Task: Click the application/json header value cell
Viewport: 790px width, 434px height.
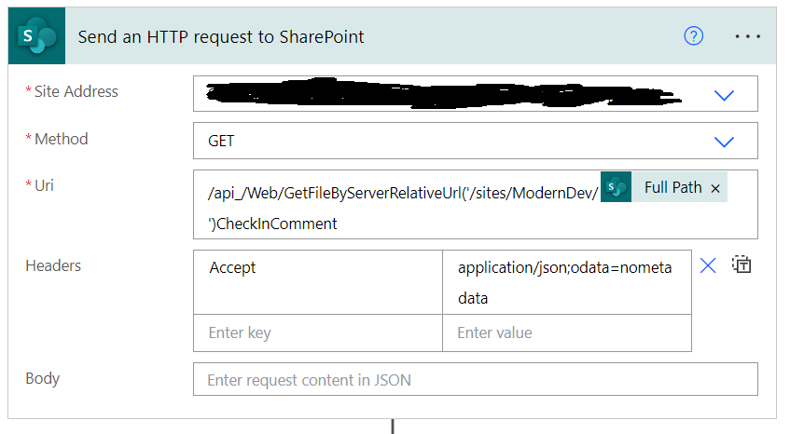Action: pos(566,281)
